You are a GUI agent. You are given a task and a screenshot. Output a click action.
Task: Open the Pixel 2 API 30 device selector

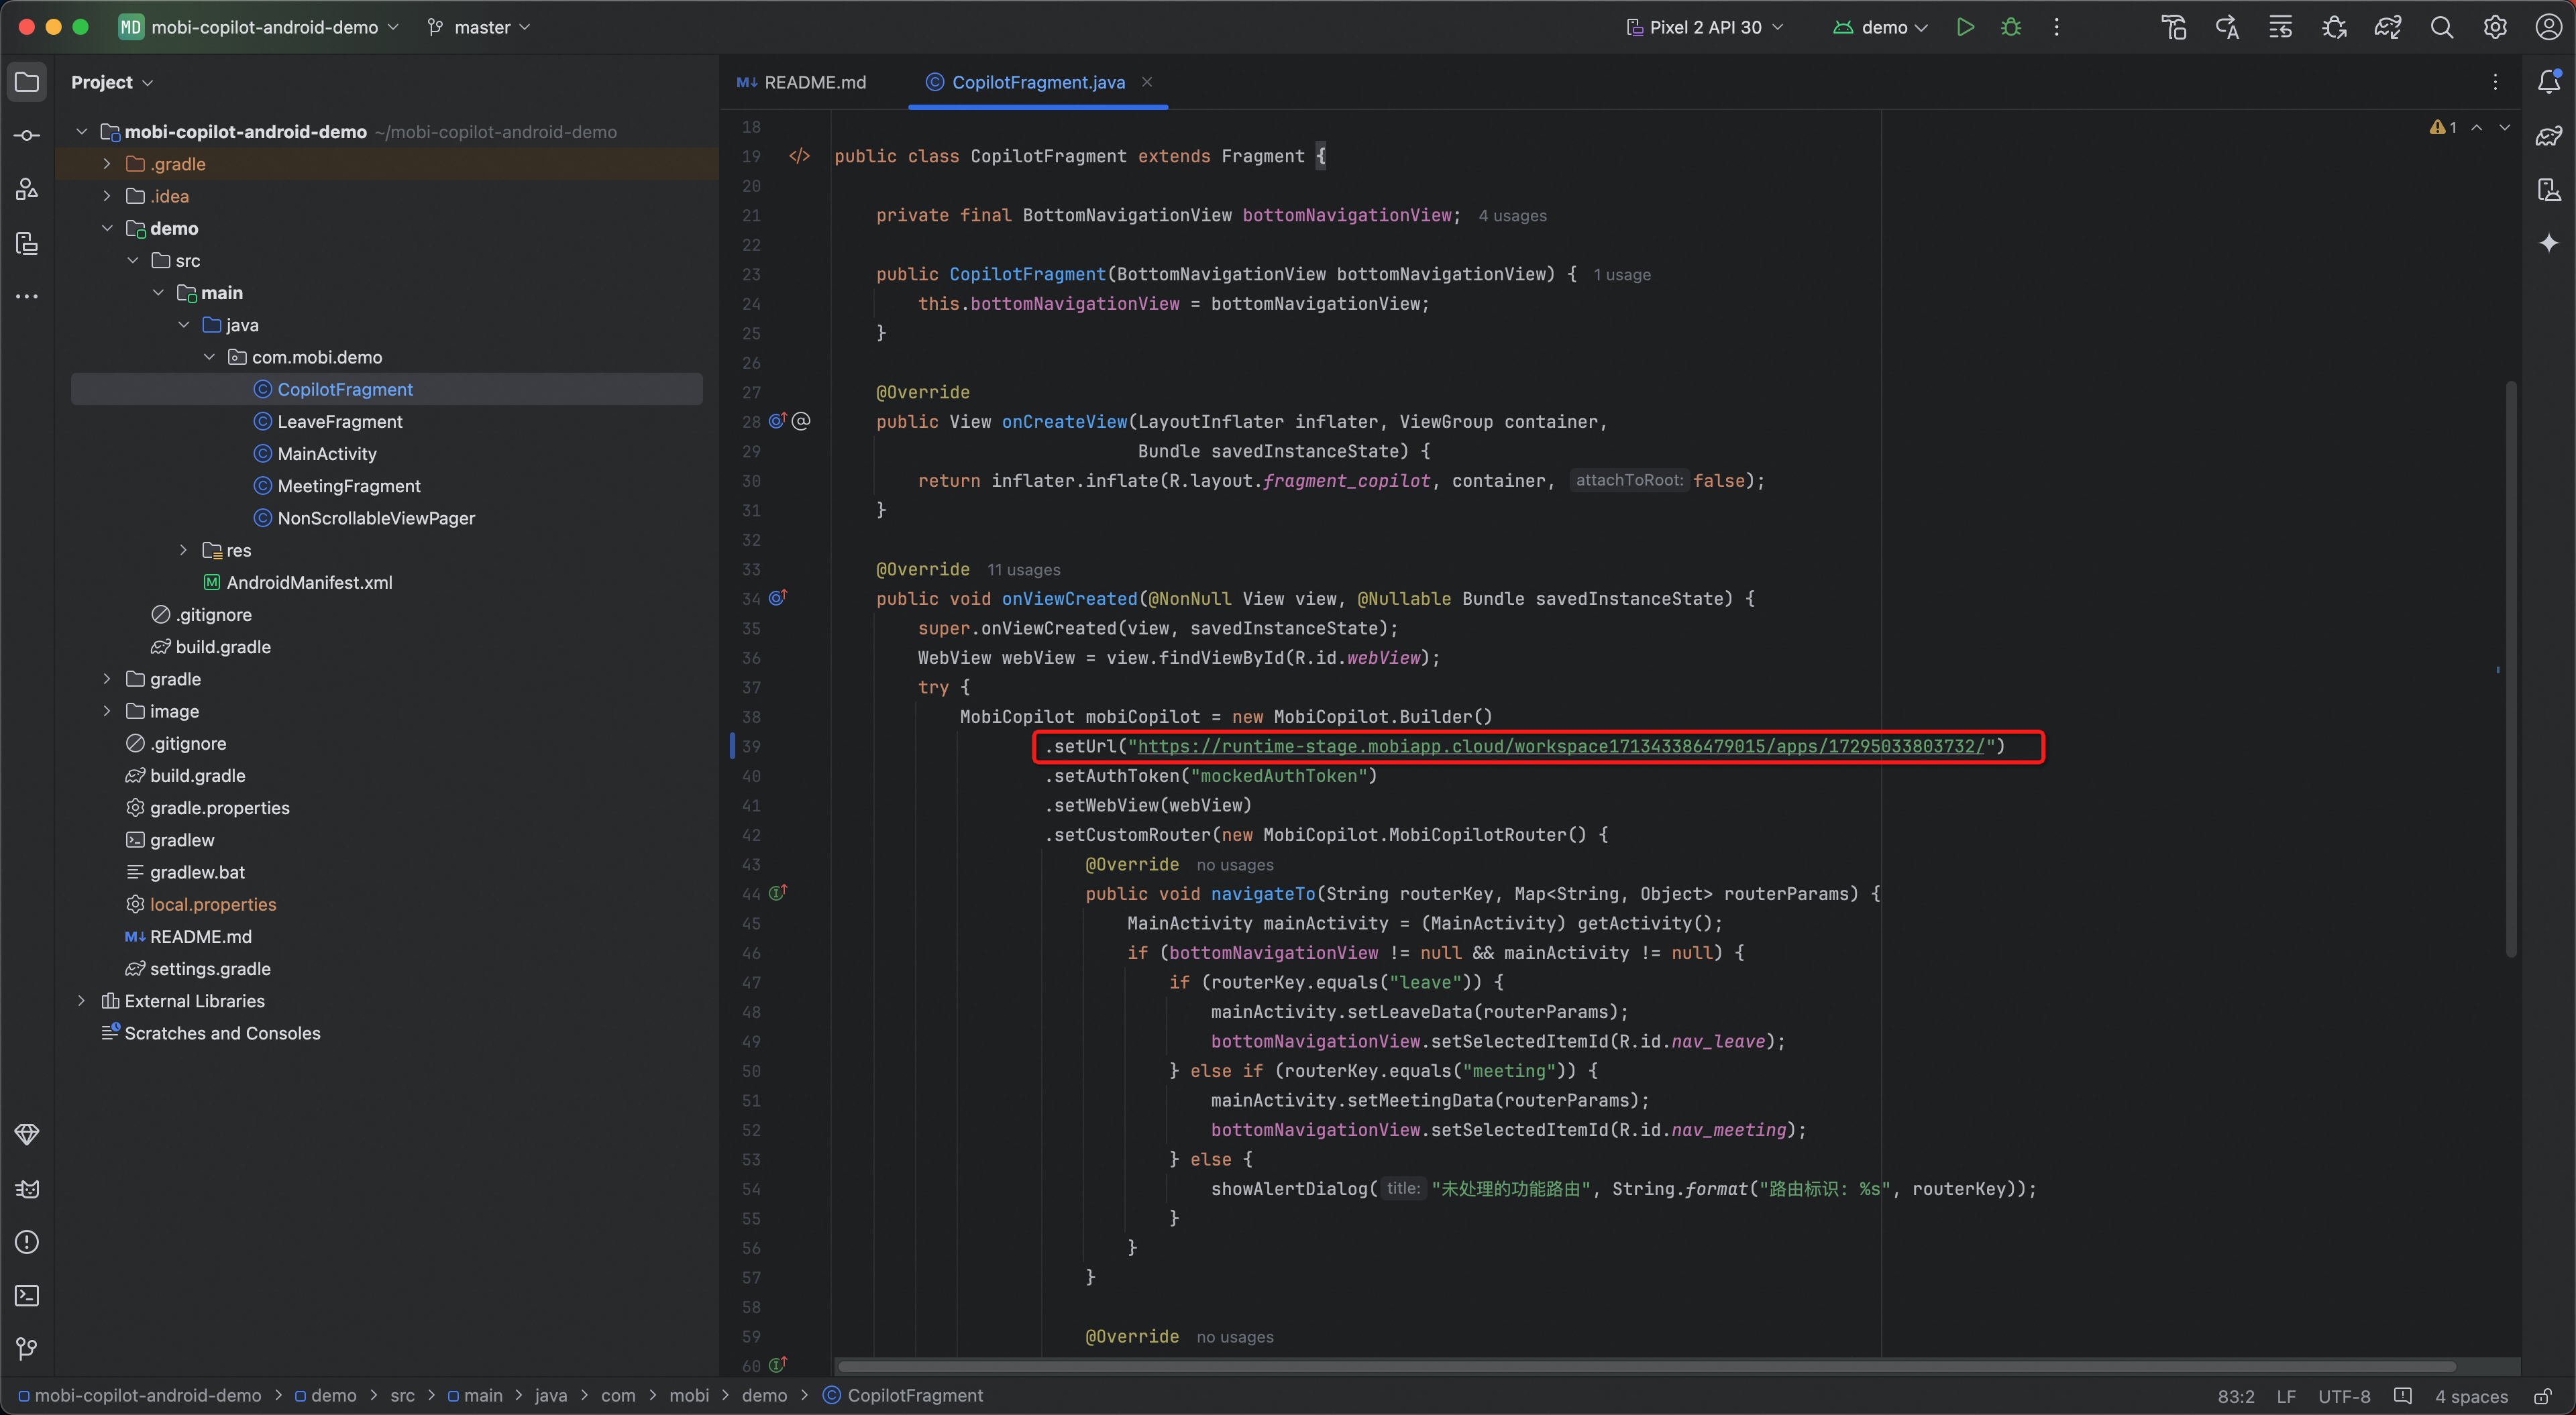coord(1706,27)
